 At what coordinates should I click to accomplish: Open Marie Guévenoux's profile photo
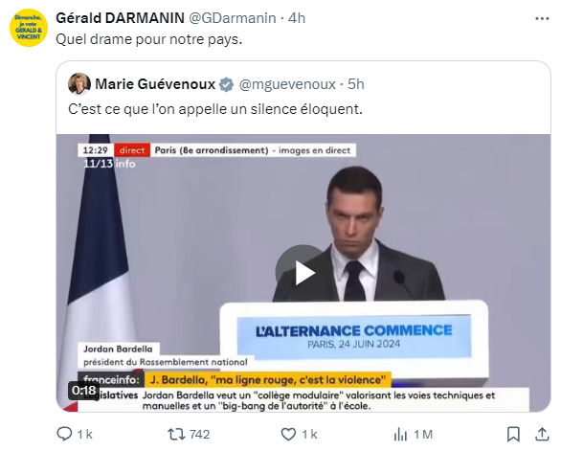tap(79, 84)
